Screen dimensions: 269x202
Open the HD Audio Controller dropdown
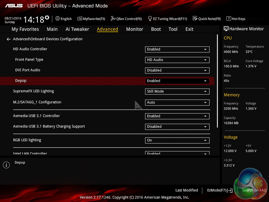pos(177,49)
